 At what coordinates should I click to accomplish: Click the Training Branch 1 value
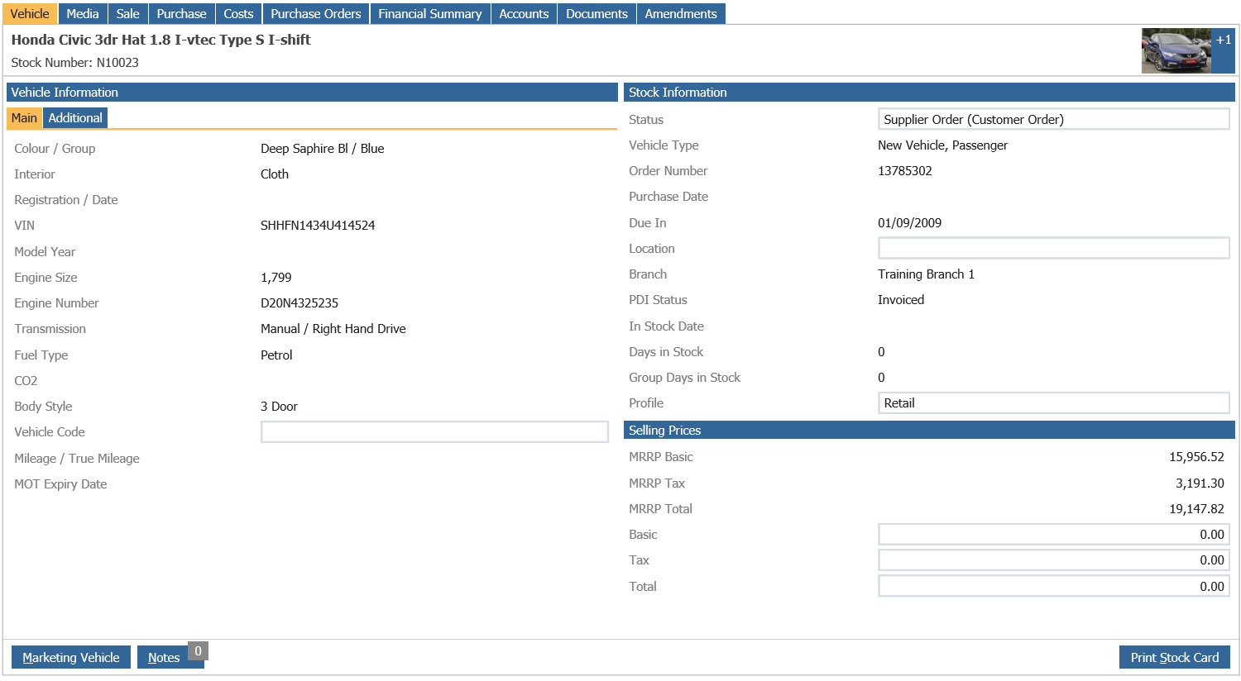tap(927, 274)
